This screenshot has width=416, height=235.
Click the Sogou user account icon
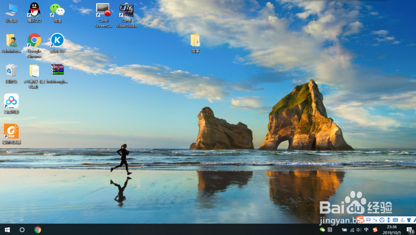coord(402,220)
